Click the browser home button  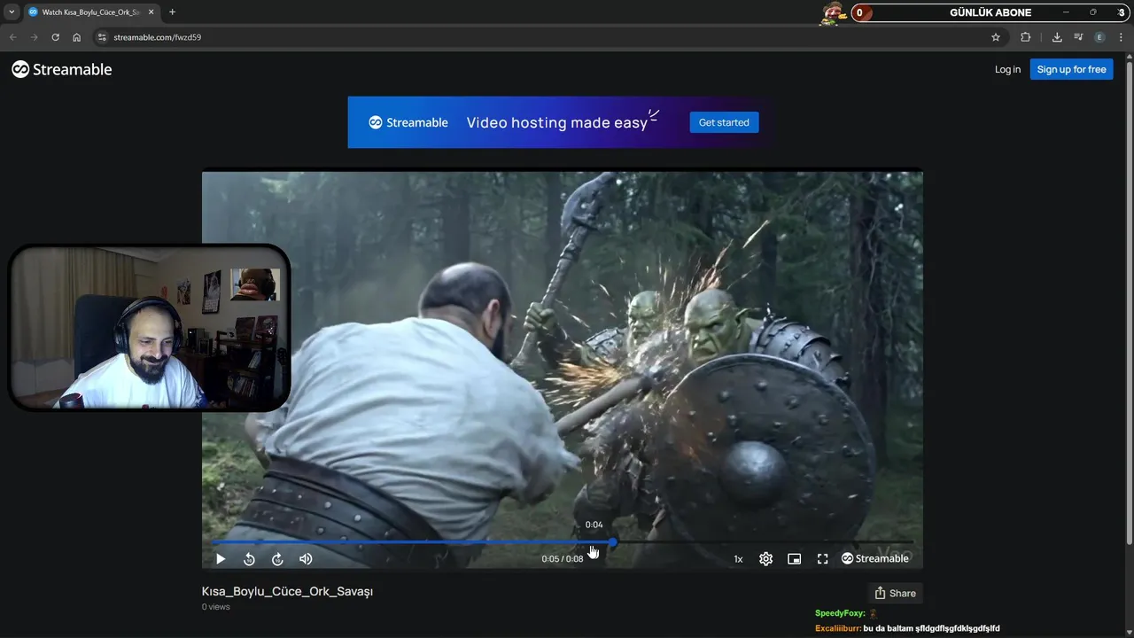pyautogui.click(x=77, y=37)
